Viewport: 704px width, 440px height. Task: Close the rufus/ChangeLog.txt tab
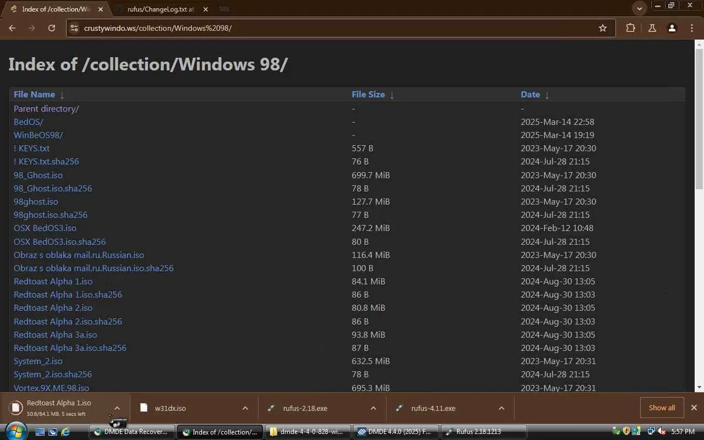[x=205, y=9]
